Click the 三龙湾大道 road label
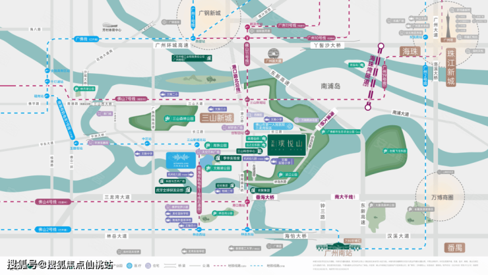Screen dimensions: 488x275 [117, 197]
